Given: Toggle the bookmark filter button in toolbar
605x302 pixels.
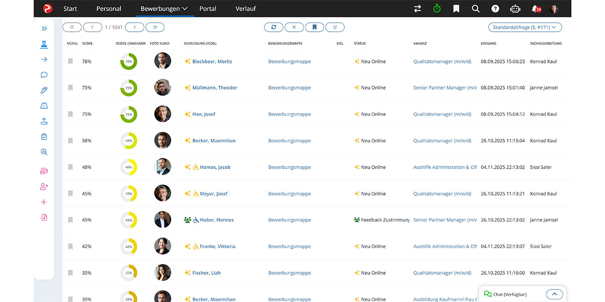Looking at the screenshot, I should point(314,27).
